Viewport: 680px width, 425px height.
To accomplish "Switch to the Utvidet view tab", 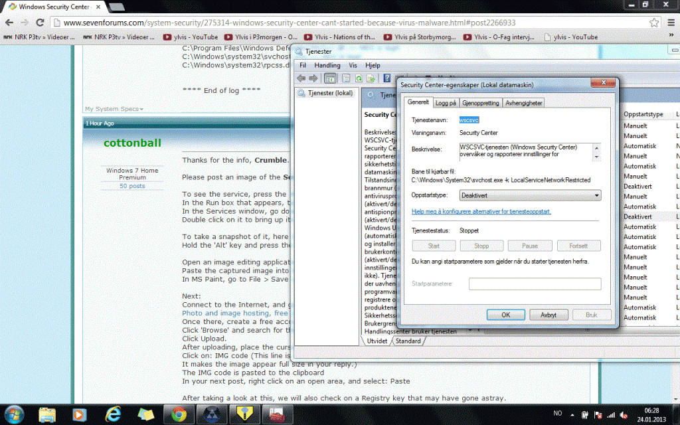I will 377,341.
